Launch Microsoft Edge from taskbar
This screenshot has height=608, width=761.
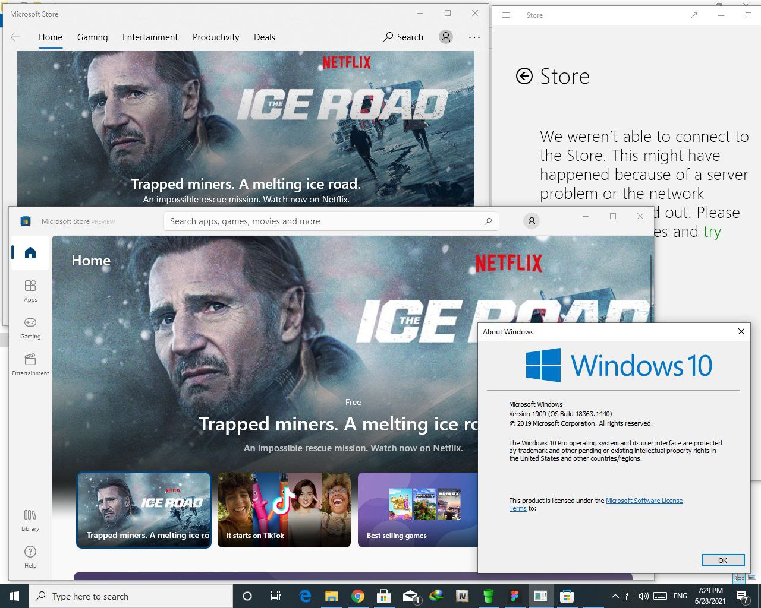(x=305, y=596)
